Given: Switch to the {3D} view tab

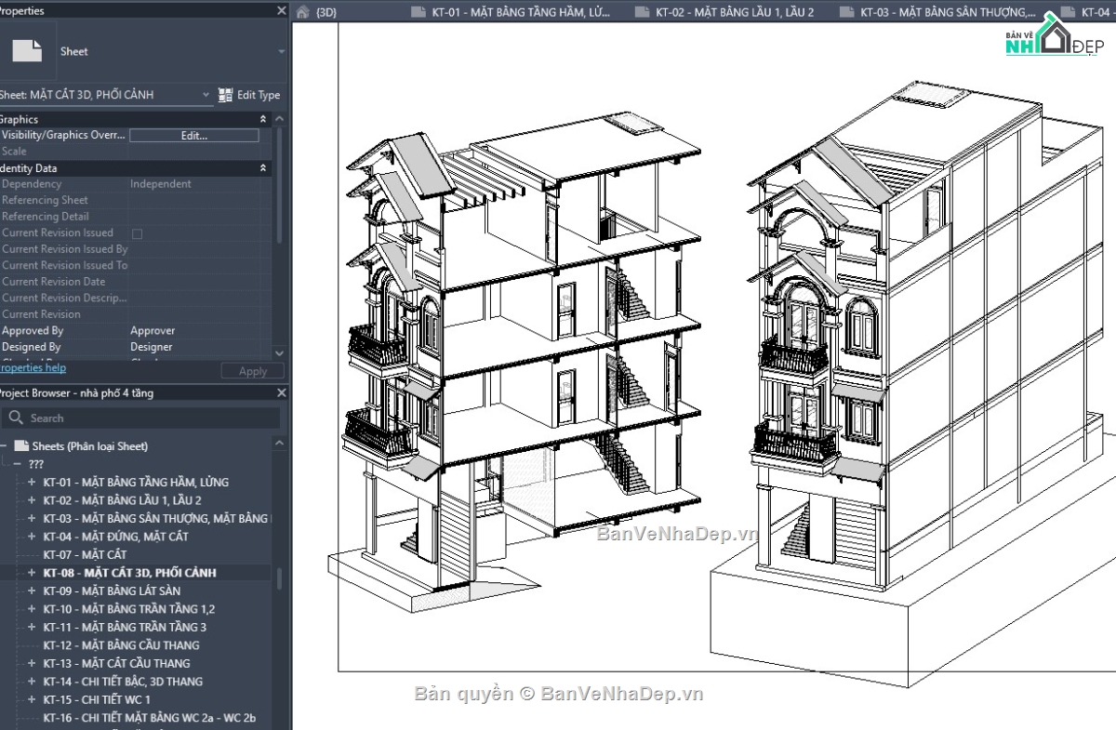Looking at the screenshot, I should [326, 12].
